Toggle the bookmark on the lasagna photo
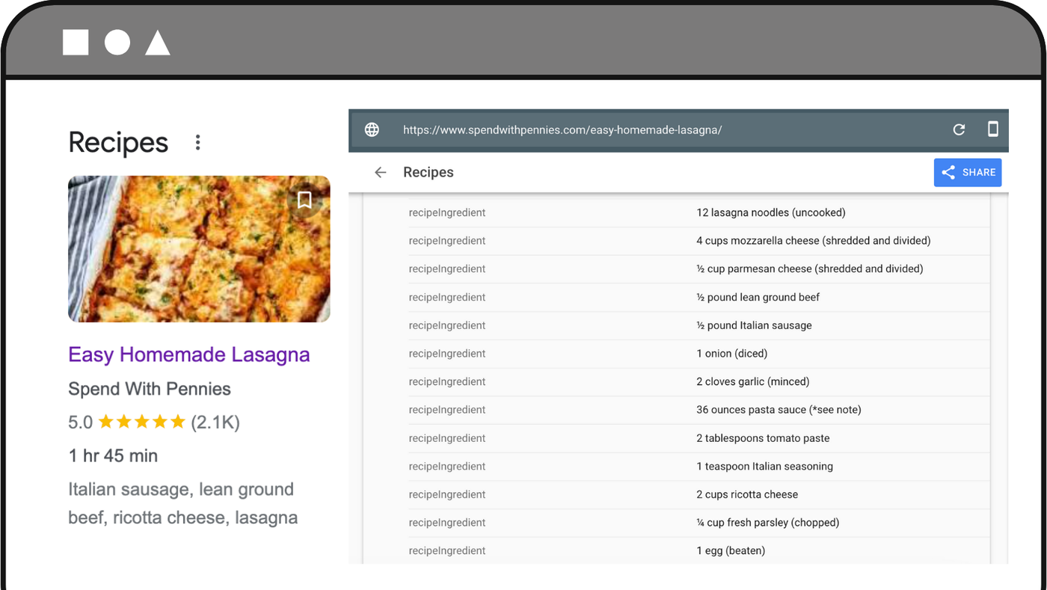 pyautogui.click(x=304, y=200)
